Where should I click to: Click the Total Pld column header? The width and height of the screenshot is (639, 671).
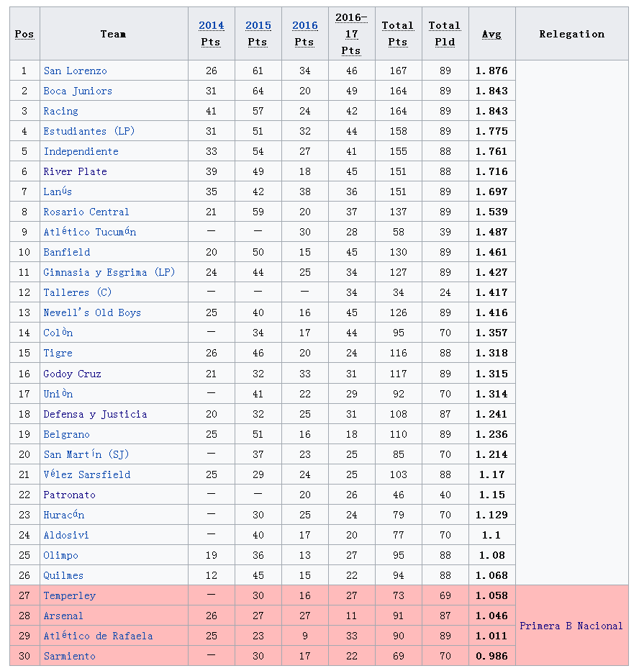[445, 34]
